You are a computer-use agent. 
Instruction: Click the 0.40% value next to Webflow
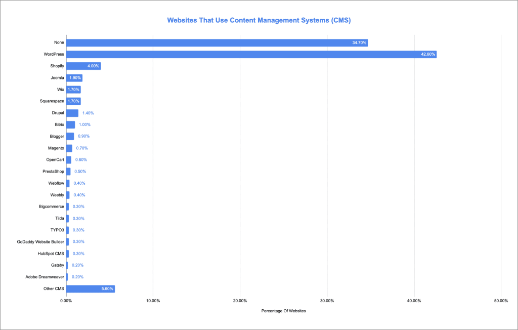tap(79, 183)
